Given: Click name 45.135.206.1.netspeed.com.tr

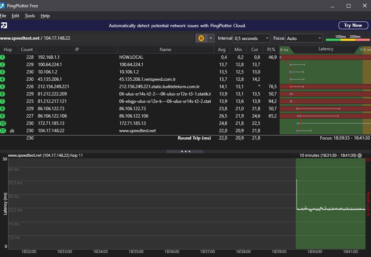Looking at the screenshot, I should tap(148, 79).
